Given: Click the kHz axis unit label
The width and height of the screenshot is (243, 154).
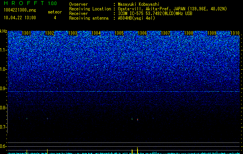Looking at the screenshot, I should point(3,31).
